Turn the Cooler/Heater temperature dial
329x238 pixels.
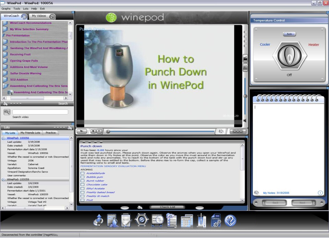click(x=289, y=56)
